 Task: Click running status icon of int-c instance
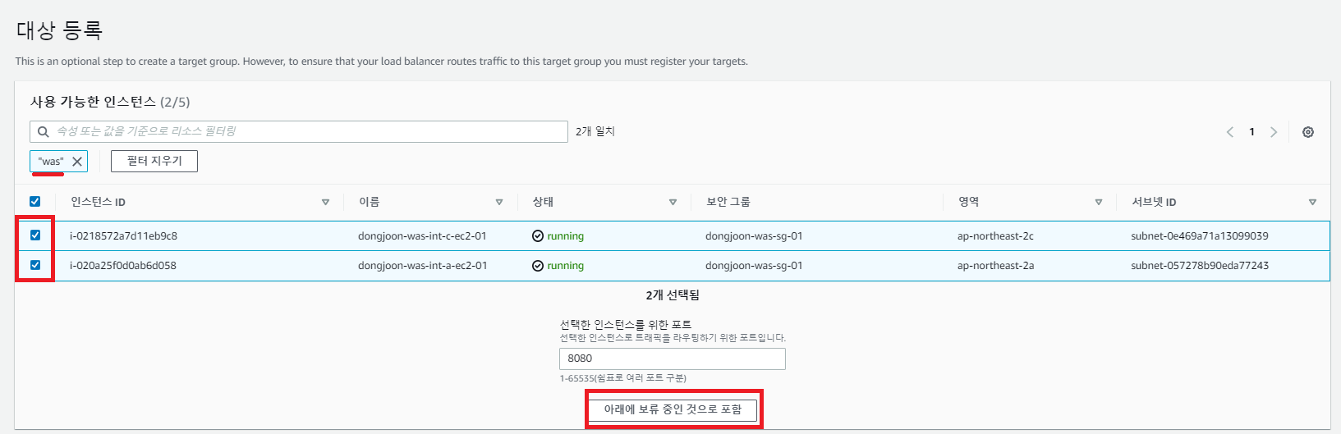(x=538, y=236)
